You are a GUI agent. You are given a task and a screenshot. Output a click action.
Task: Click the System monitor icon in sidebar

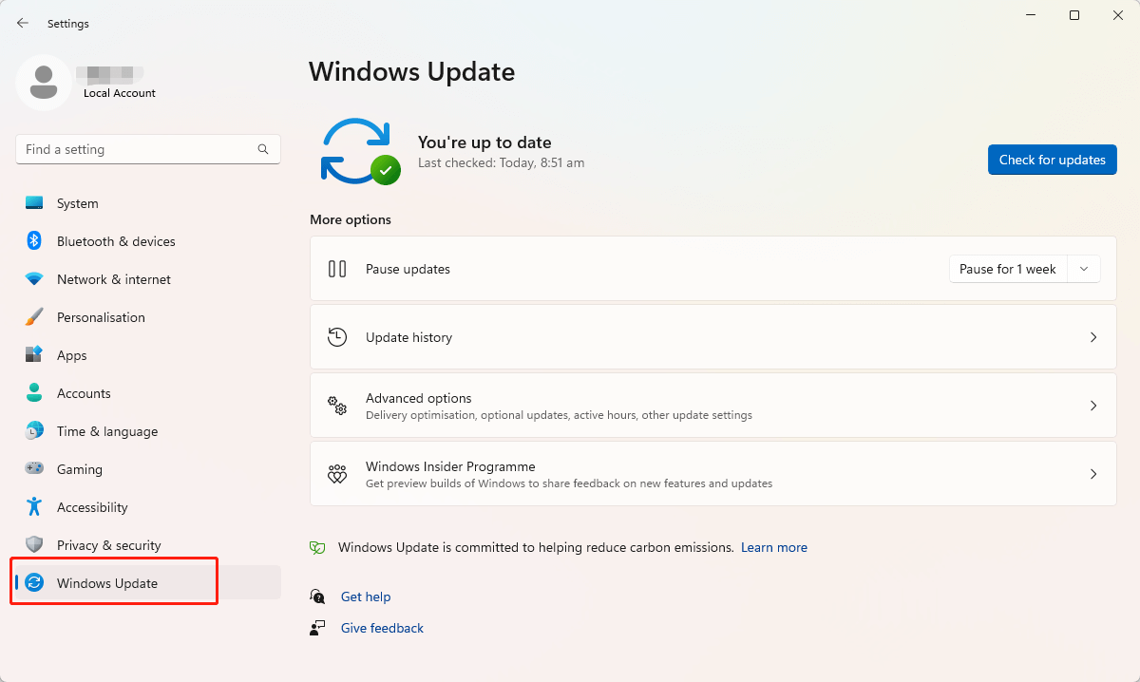tap(34, 203)
